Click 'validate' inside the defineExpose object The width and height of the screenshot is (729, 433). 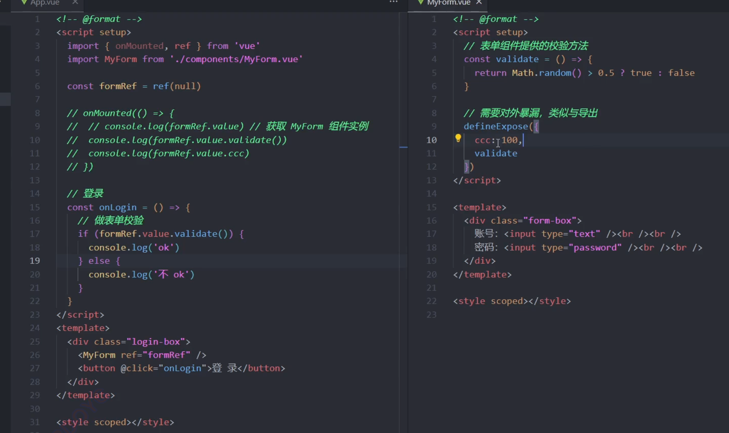[496, 153]
